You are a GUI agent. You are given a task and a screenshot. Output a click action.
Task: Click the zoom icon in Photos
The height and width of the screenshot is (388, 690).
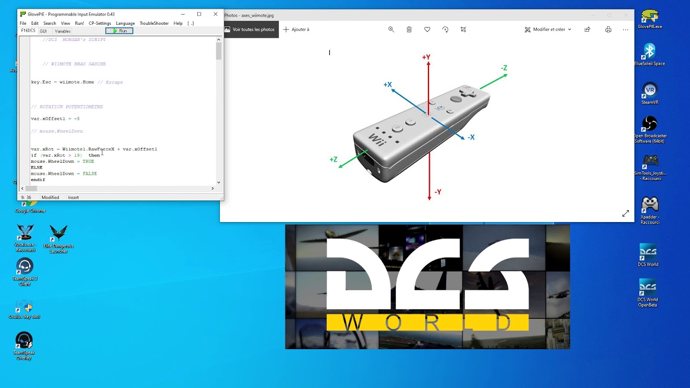[x=391, y=30]
